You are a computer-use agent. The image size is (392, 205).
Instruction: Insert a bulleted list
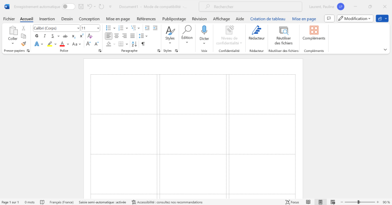pyautogui.click(x=108, y=28)
